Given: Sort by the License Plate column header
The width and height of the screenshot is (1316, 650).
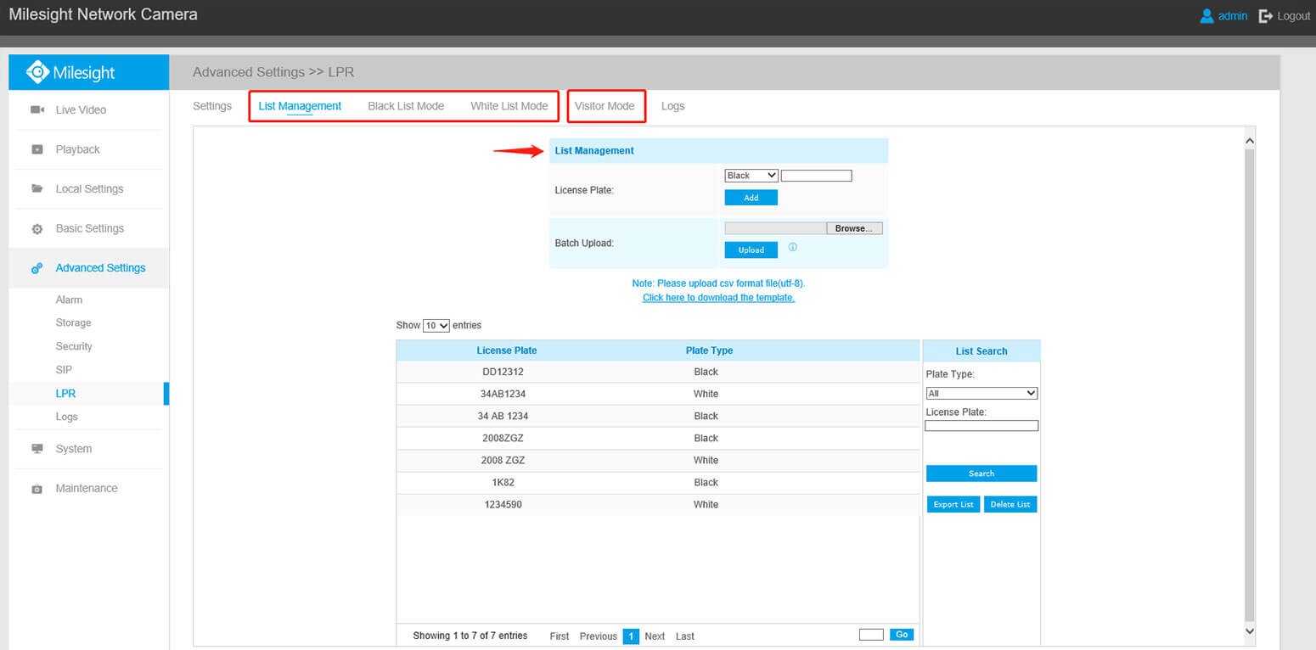Looking at the screenshot, I should [x=507, y=350].
